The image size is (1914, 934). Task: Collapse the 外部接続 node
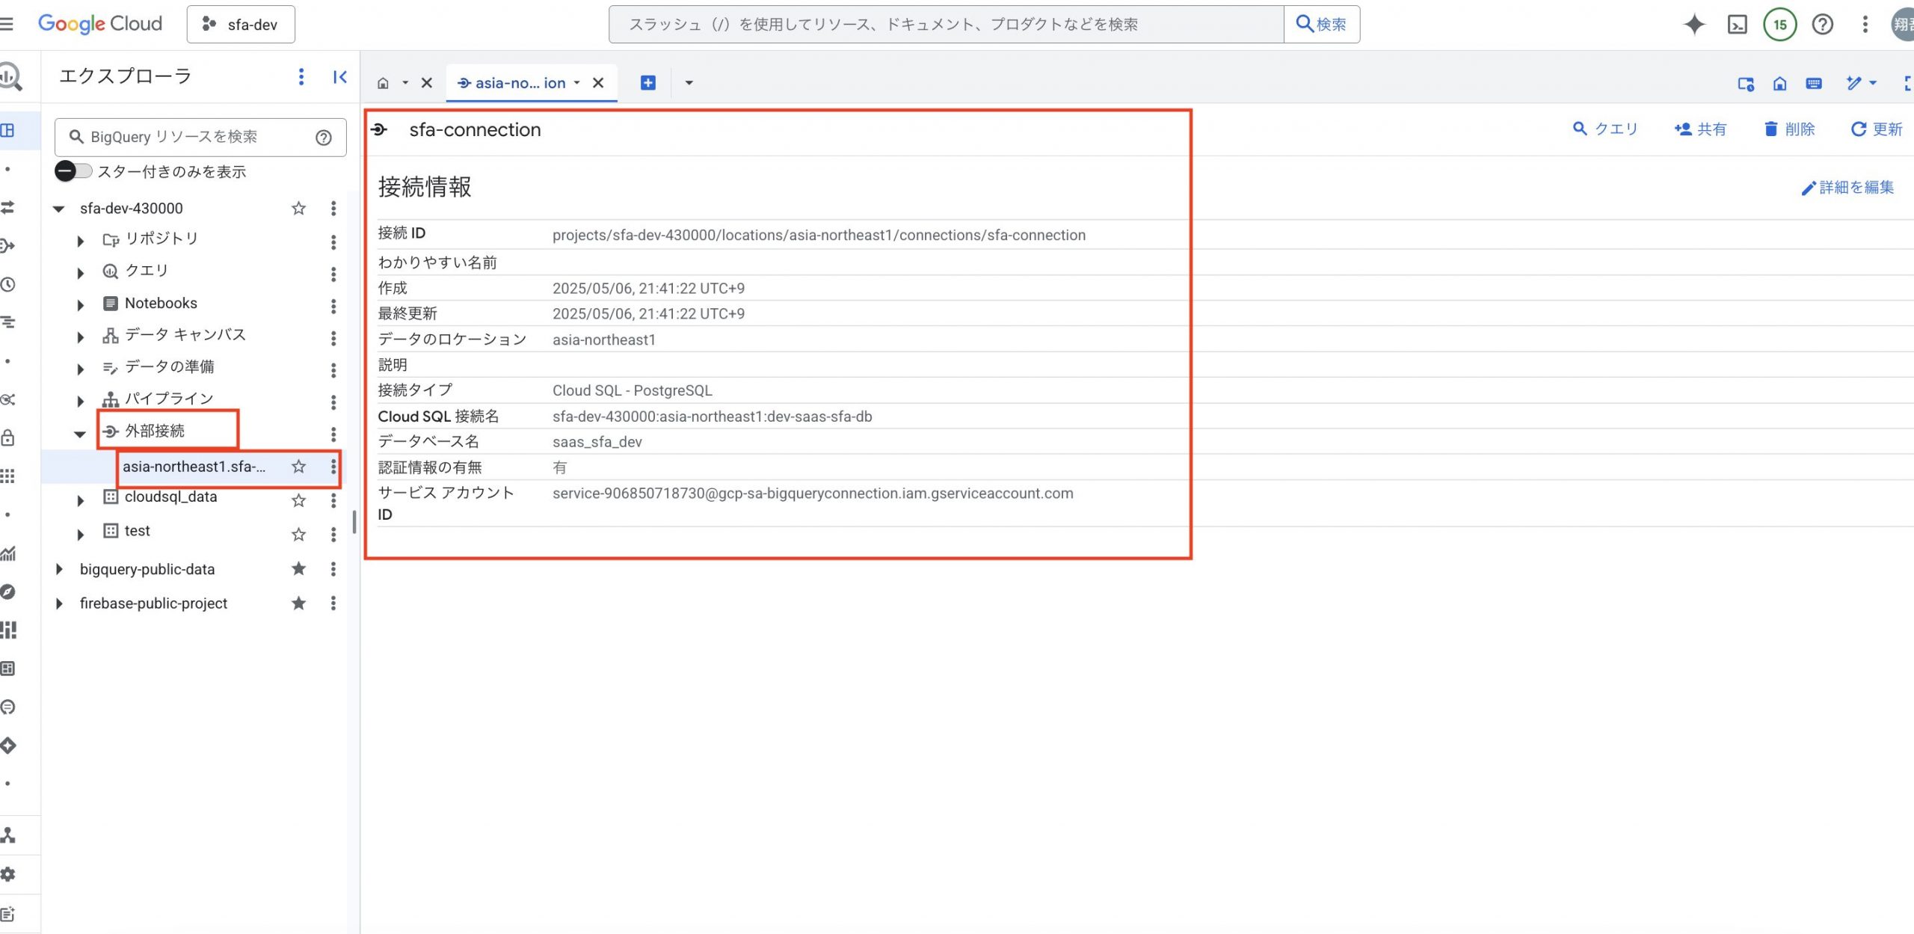[80, 434]
